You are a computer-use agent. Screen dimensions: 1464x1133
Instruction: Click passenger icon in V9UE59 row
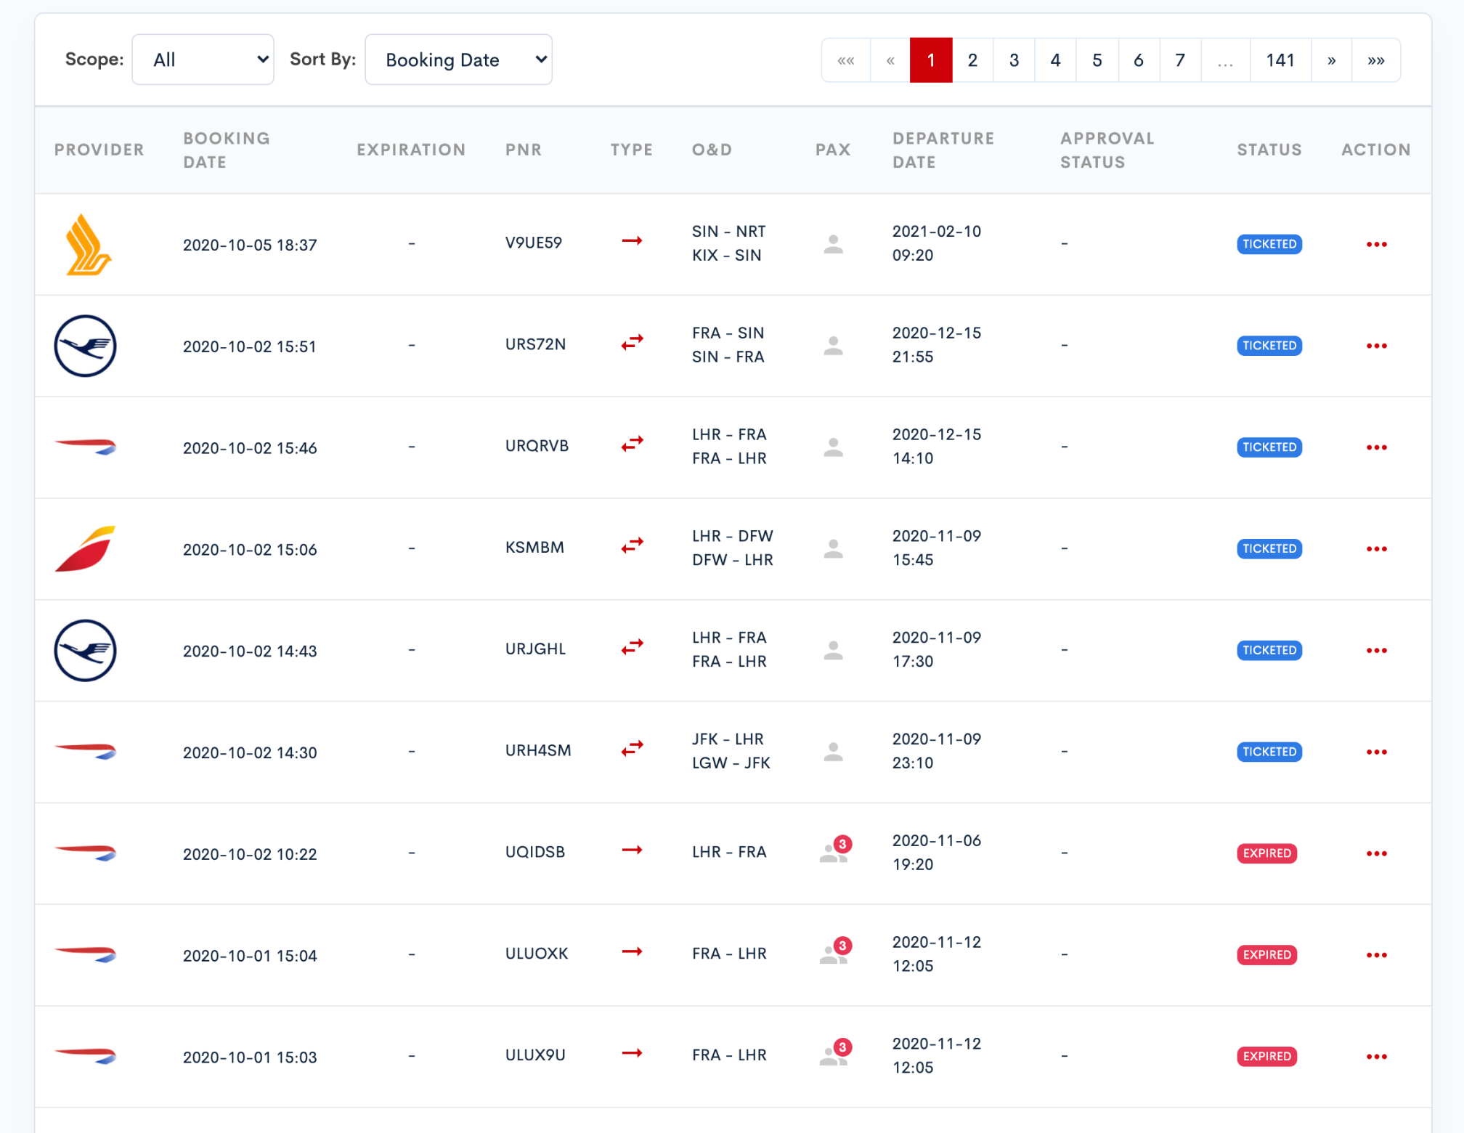click(834, 244)
